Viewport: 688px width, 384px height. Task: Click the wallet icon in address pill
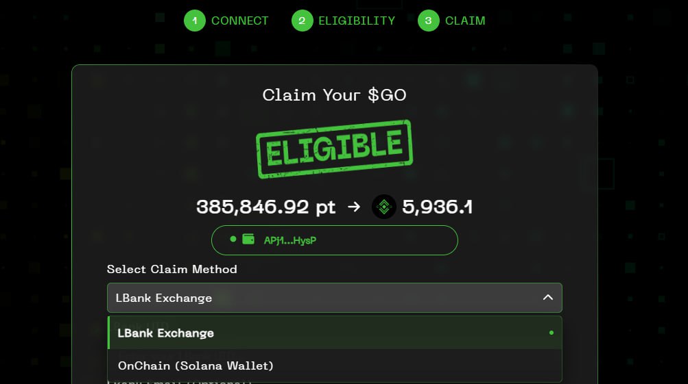[248, 239]
